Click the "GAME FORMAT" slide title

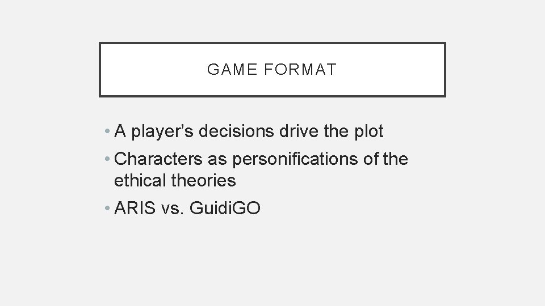click(272, 69)
